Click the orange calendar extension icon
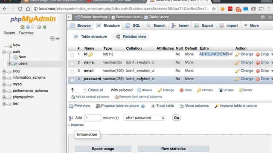Viewport: 273px width, 153px height. pos(238,9)
